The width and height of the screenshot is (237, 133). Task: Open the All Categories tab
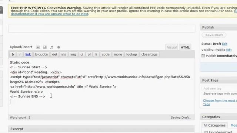[214, 125]
